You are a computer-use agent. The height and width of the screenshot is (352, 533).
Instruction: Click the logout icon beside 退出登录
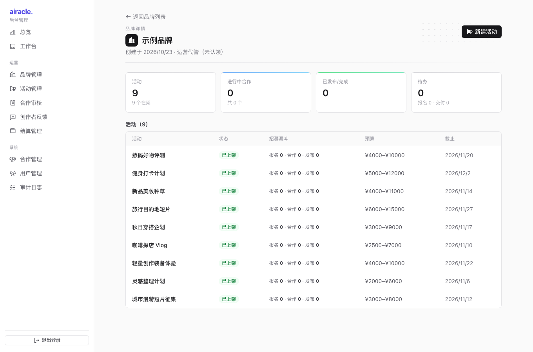pos(36,340)
